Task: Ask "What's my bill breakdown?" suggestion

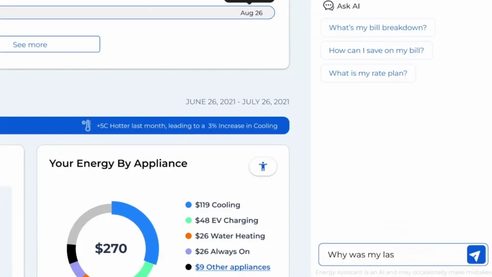Action: coord(378,28)
